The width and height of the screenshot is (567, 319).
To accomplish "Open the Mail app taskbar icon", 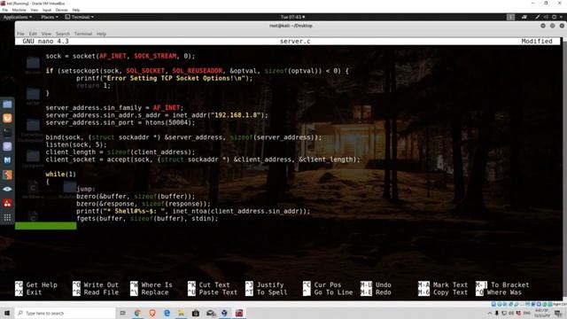I will [x=211, y=313].
